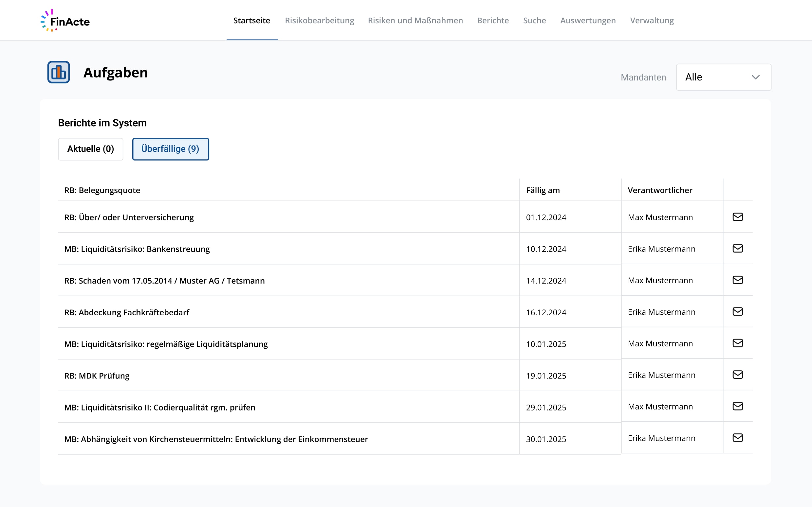Viewport: 812px width, 507px height.
Task: Open RB: Abdeckung Fachkräftebedarf entry
Action: coord(127,312)
